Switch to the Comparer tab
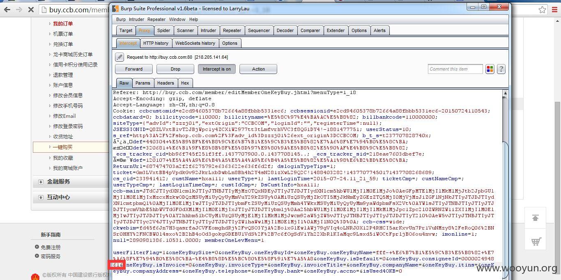561x280 pixels. (x=310, y=30)
